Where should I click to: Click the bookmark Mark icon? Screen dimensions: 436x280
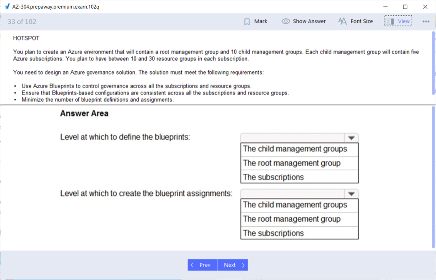click(x=247, y=22)
